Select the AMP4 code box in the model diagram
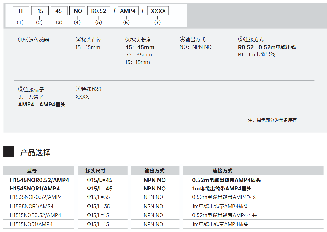Viewport: 327px width, 232px height. pos(128,11)
